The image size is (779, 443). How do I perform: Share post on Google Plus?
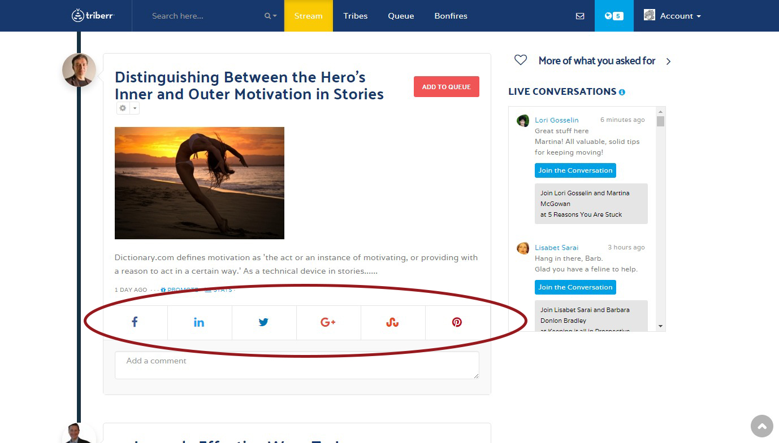328,322
